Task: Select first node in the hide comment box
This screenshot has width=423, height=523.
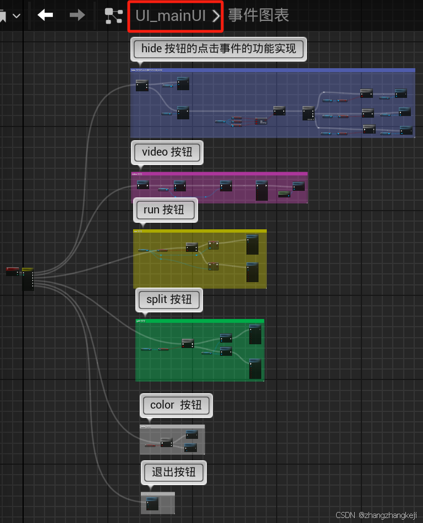Action: [142, 85]
